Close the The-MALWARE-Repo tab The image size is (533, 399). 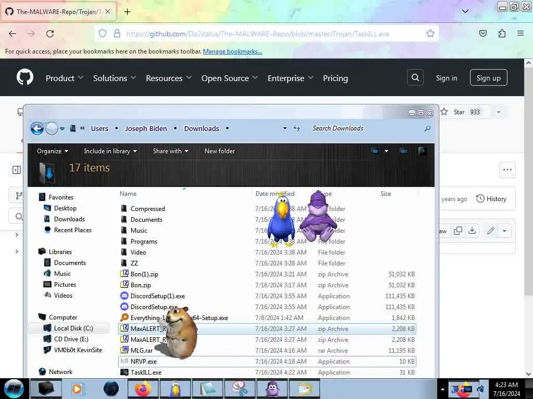coord(108,11)
